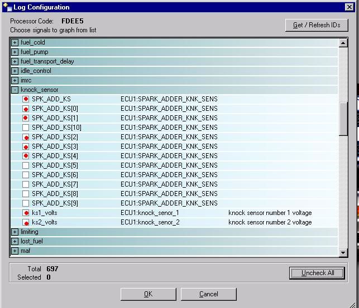The image size is (359, 308).
Task: Toggle the ks2_volts checkbox
Action: 26,222
